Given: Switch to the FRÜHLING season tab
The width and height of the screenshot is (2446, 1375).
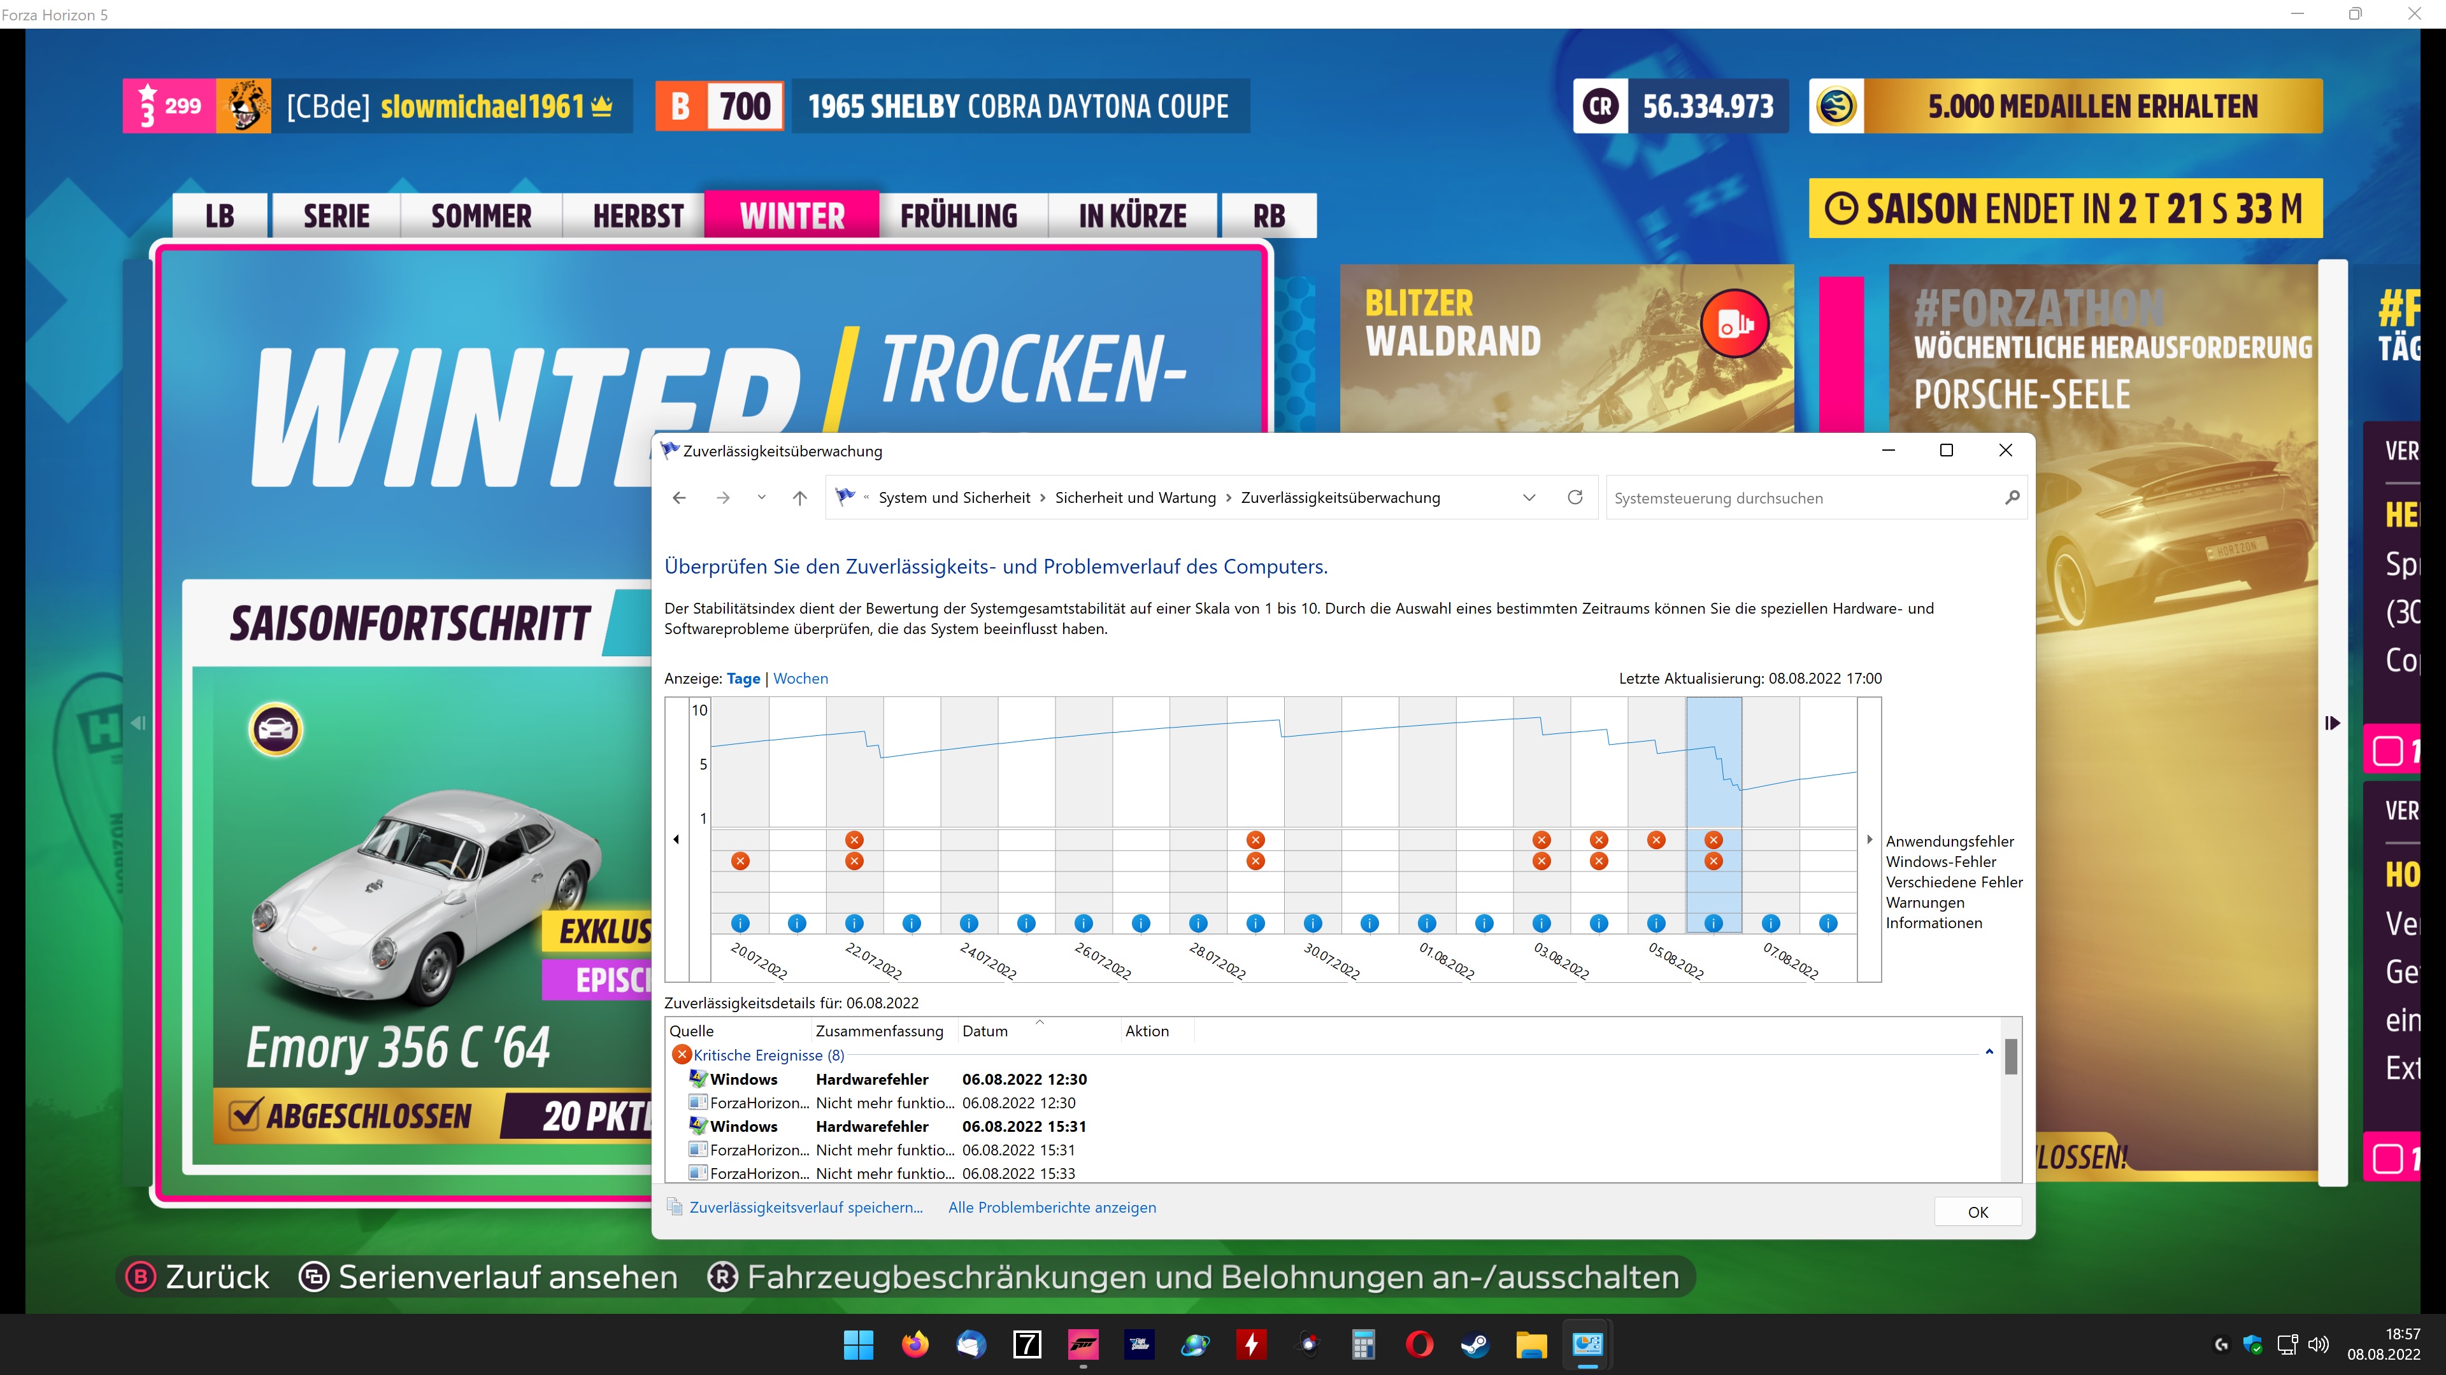Looking at the screenshot, I should click(959, 216).
